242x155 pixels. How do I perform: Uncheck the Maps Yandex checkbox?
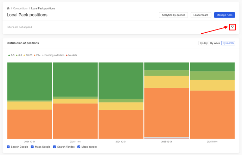pos(79,147)
